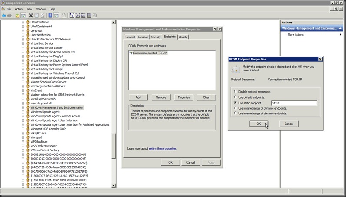Switch to the General tab
This screenshot has width=346, height=197.
coord(130,37)
